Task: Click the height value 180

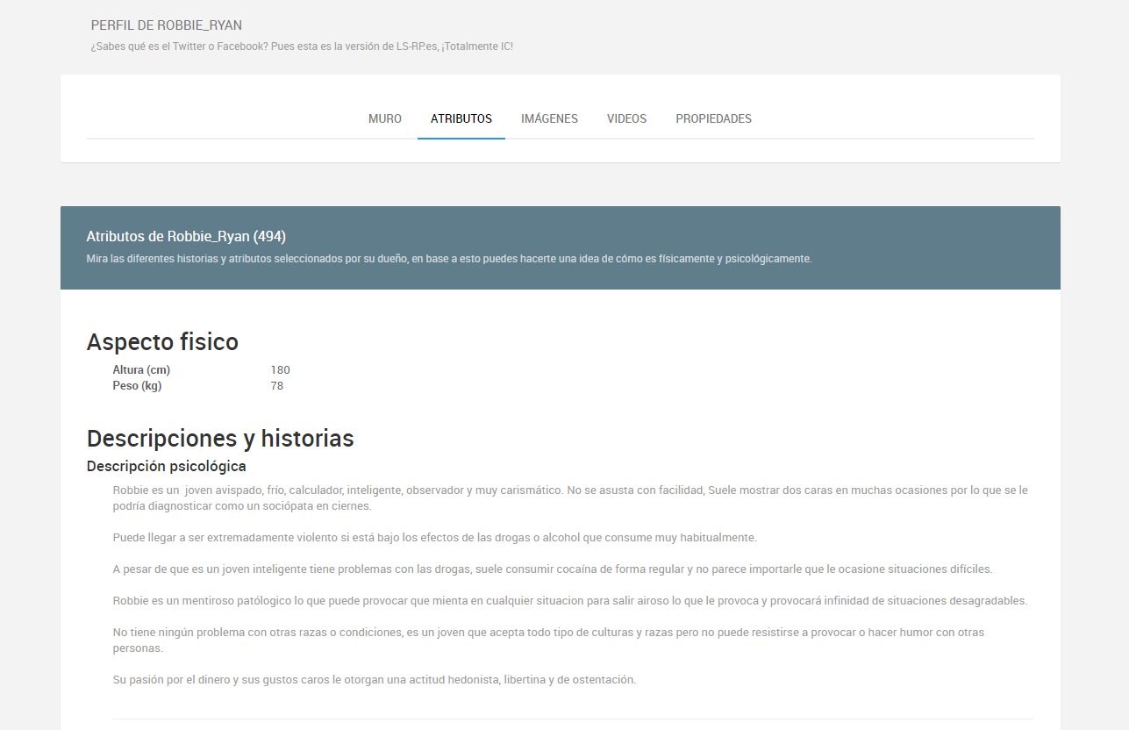Action: (280, 370)
